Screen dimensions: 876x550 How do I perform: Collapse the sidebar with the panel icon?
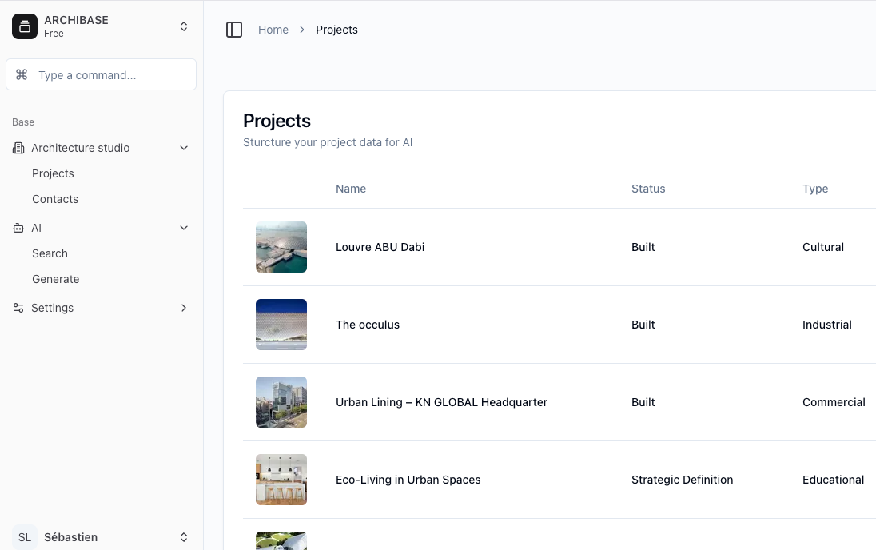coord(234,29)
